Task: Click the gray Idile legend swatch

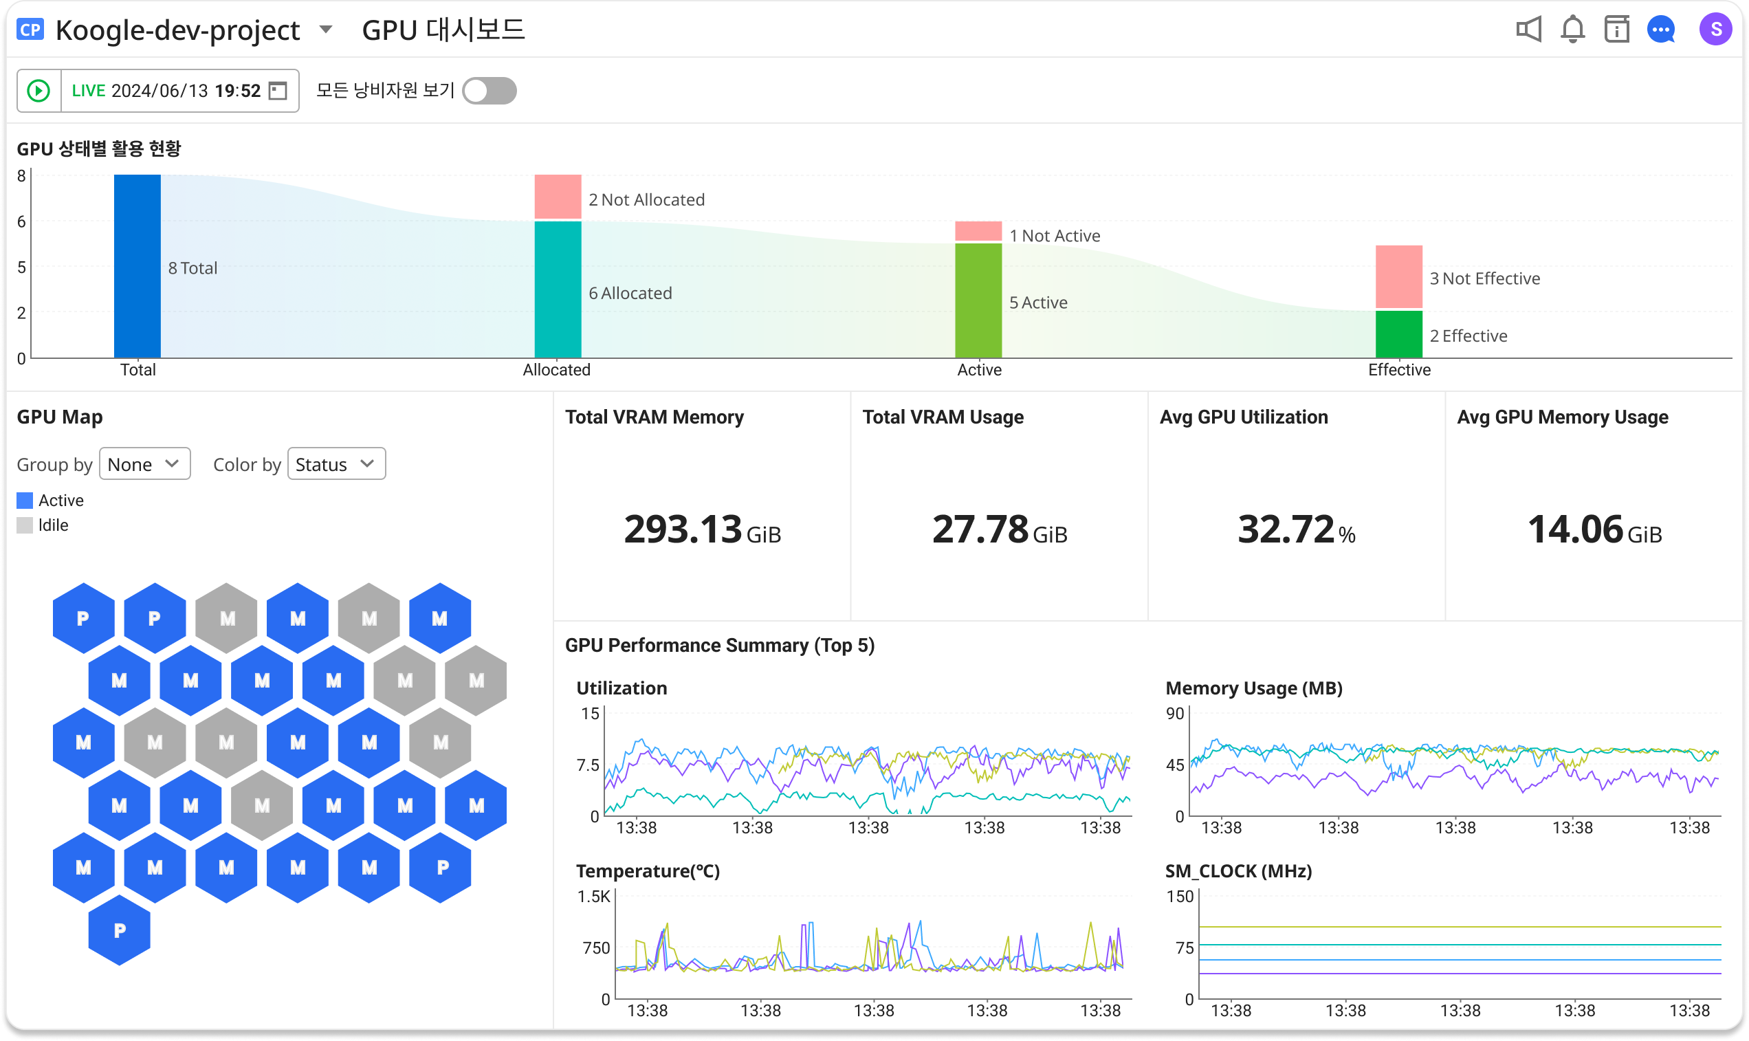Action: click(x=25, y=525)
